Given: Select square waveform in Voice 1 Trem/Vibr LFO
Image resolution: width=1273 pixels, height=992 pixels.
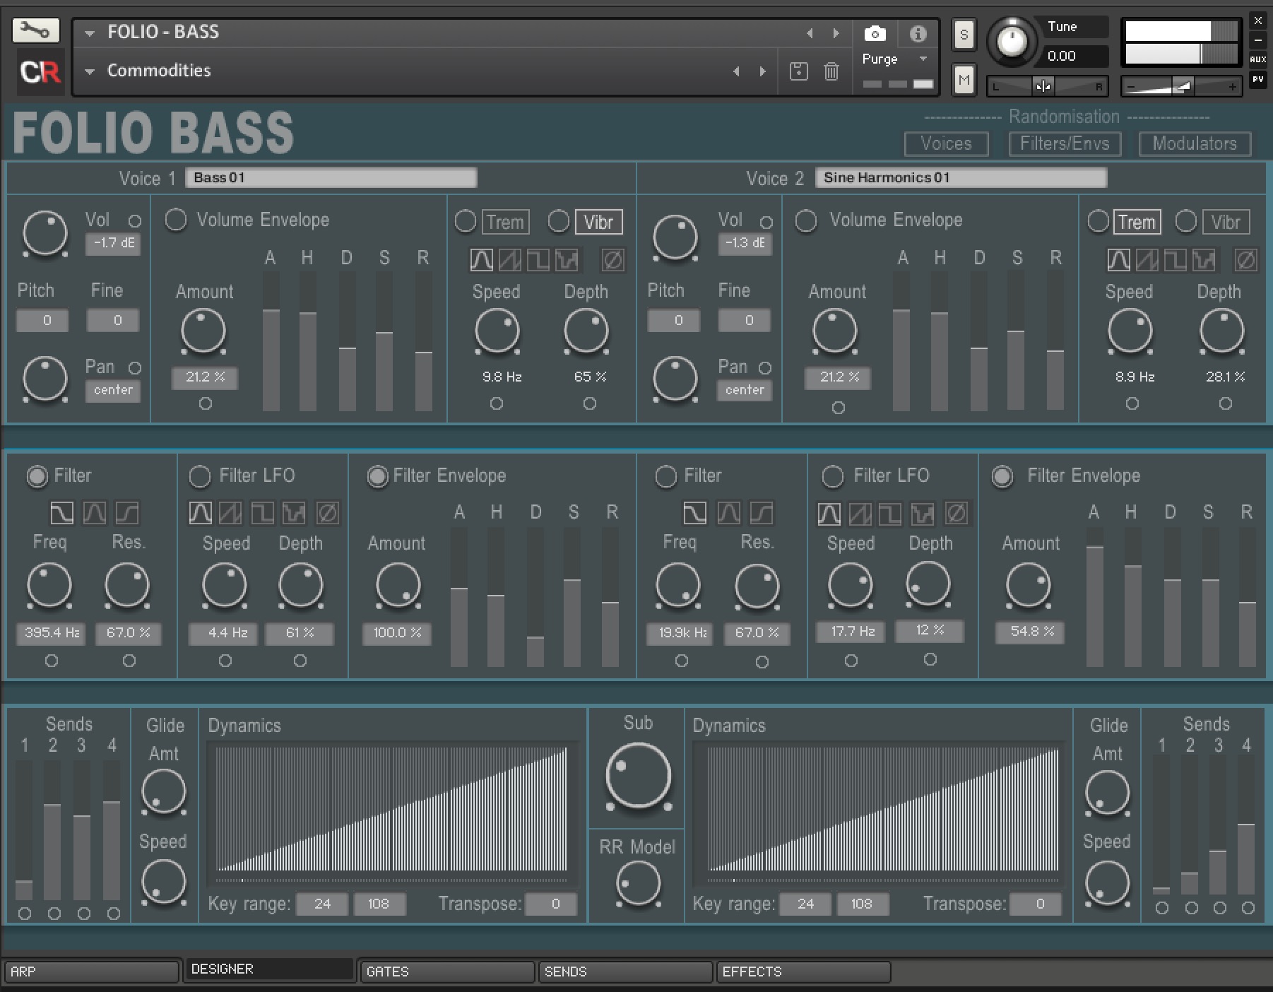Looking at the screenshot, I should coord(538,260).
